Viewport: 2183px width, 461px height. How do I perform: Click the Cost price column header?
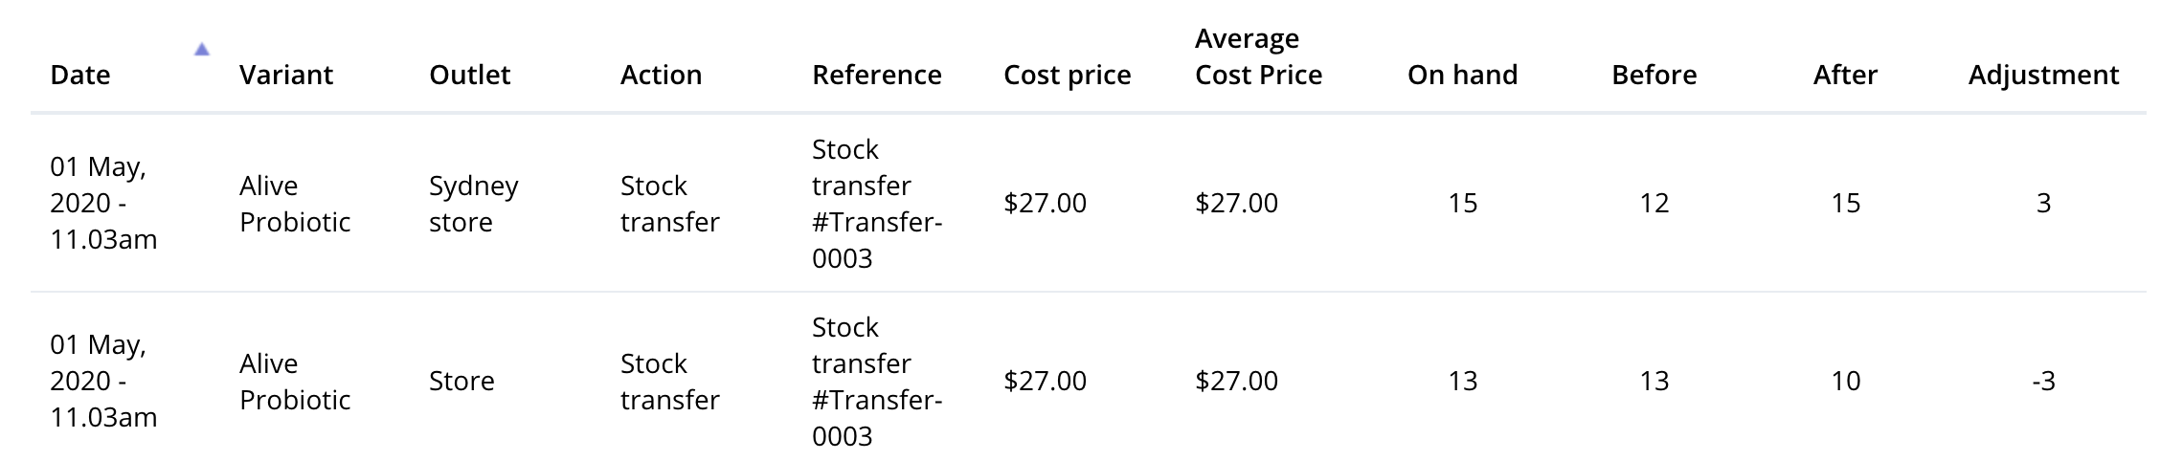[1067, 75]
